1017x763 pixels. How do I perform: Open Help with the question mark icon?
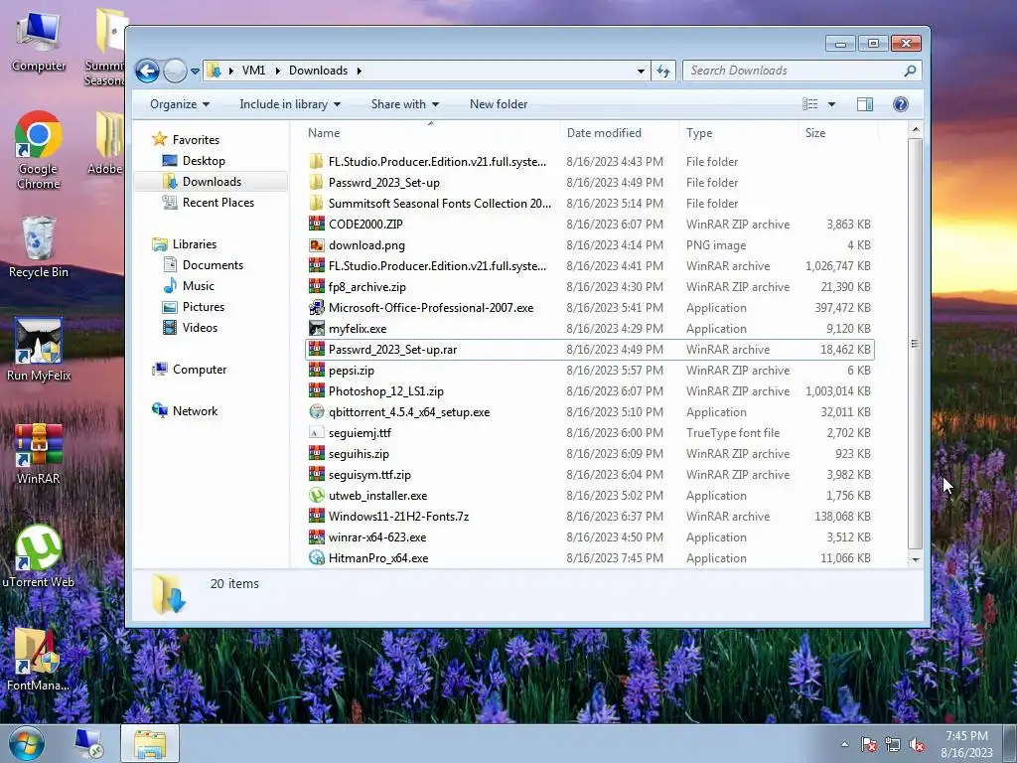click(900, 104)
